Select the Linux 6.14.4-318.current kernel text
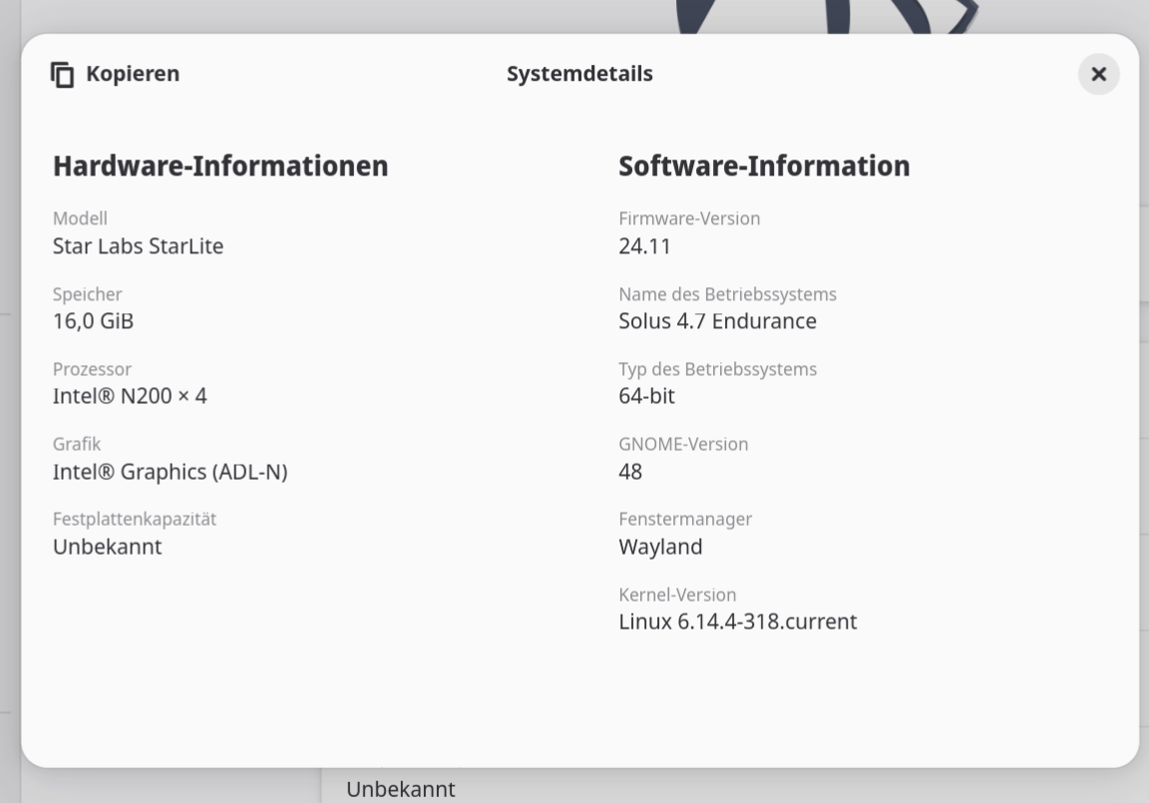 coord(737,621)
